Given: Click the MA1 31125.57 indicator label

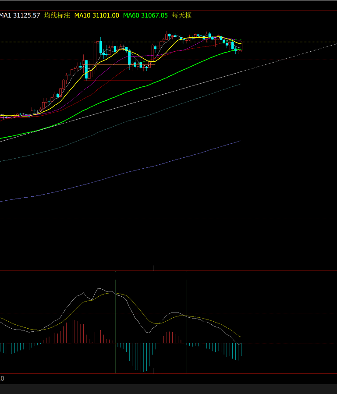Looking at the screenshot, I should coord(20,15).
